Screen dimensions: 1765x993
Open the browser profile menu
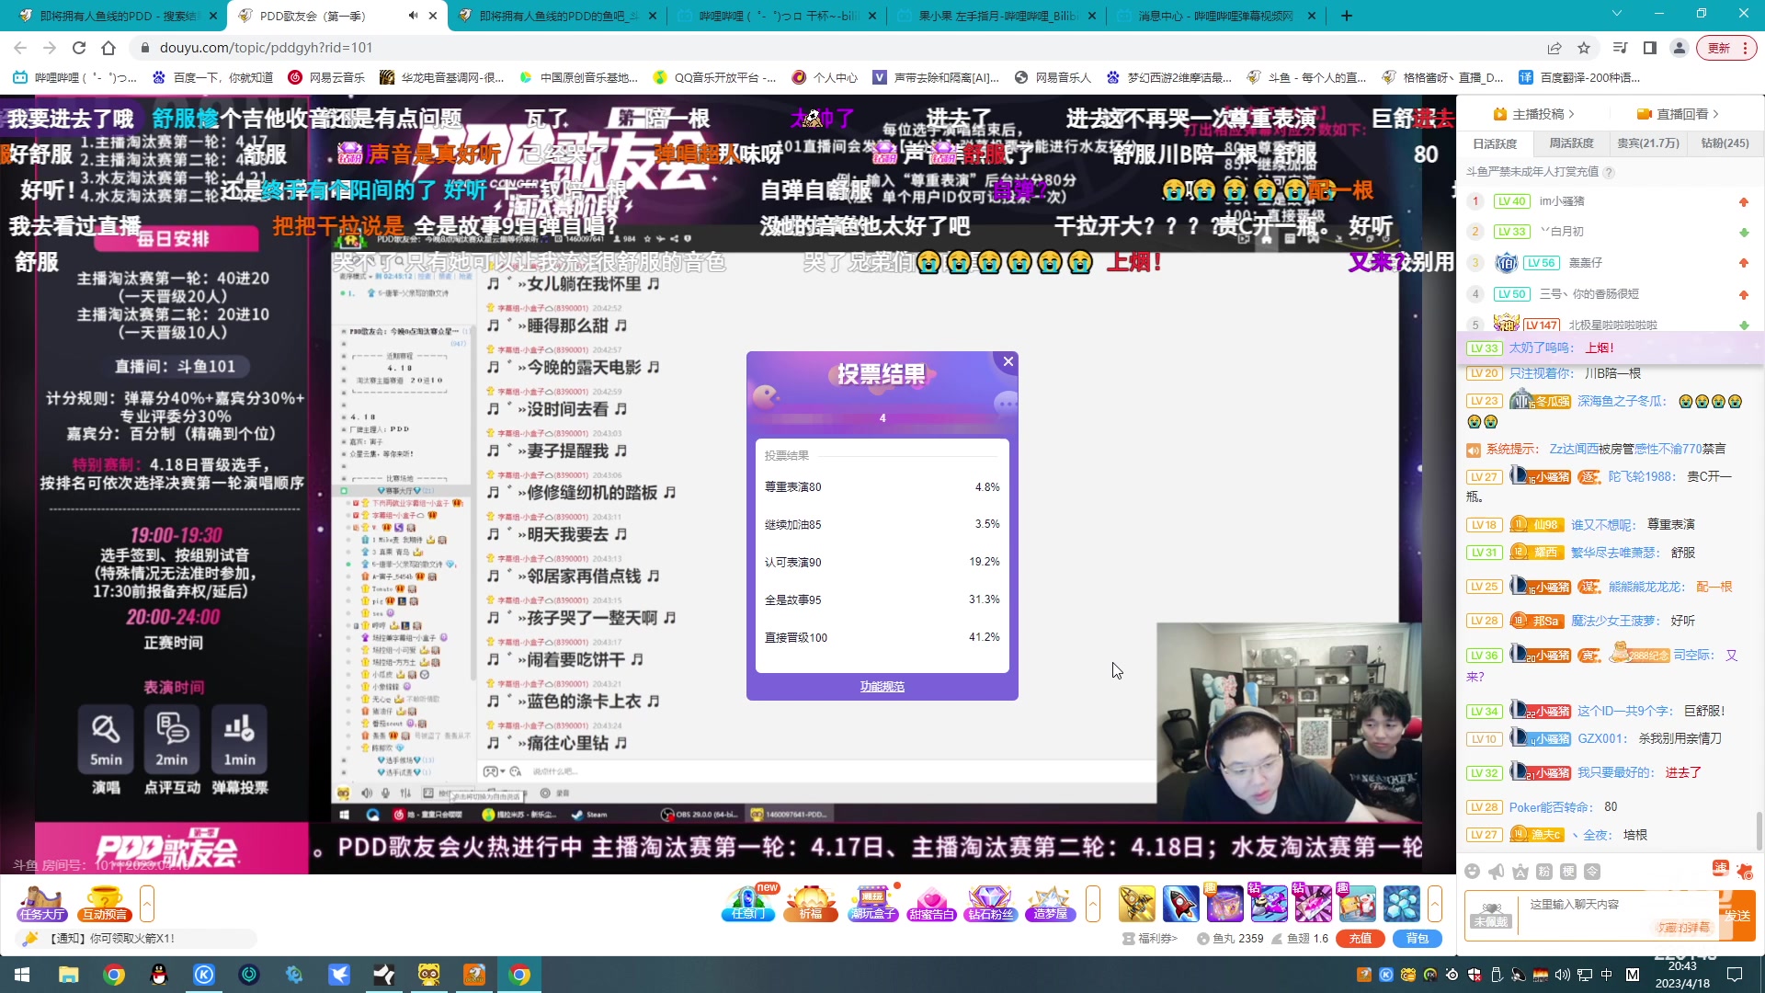1680,48
